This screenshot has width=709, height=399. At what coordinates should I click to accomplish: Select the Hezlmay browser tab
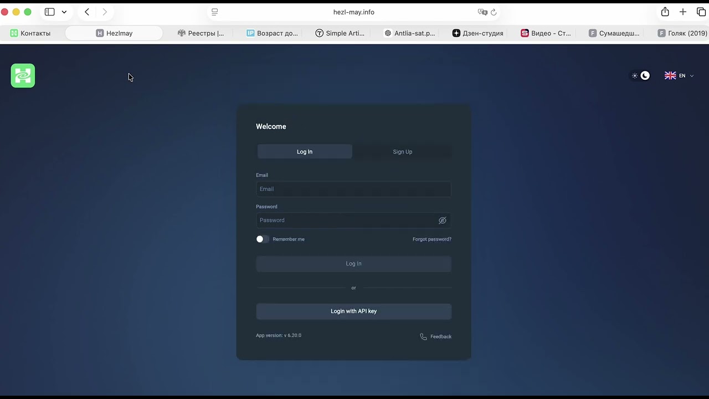tap(114, 33)
